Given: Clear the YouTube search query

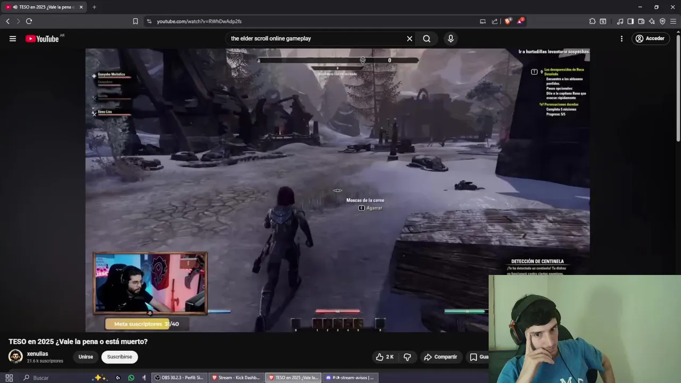Looking at the screenshot, I should (x=410, y=38).
